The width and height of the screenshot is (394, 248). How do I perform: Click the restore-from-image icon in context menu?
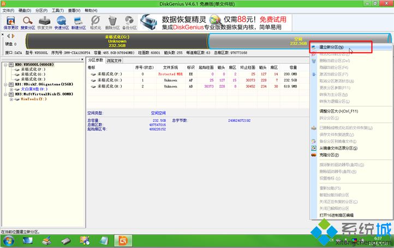click(314, 148)
